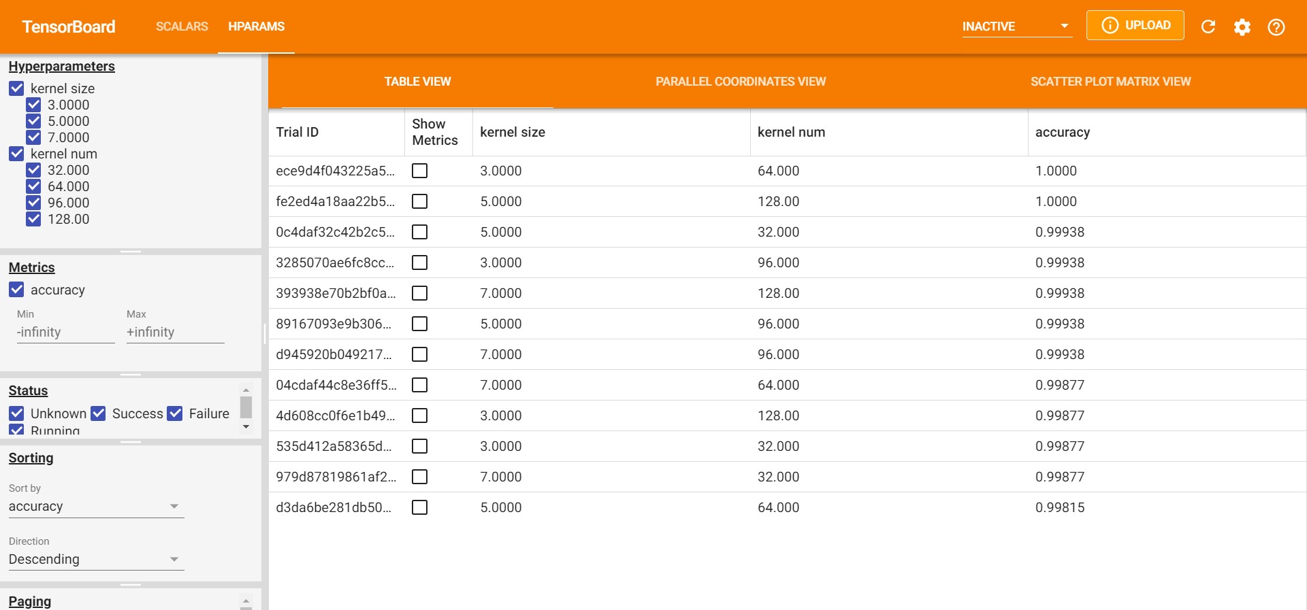The image size is (1307, 610).
Task: Click the sidebar vertical resize handle
Action: 265,333
